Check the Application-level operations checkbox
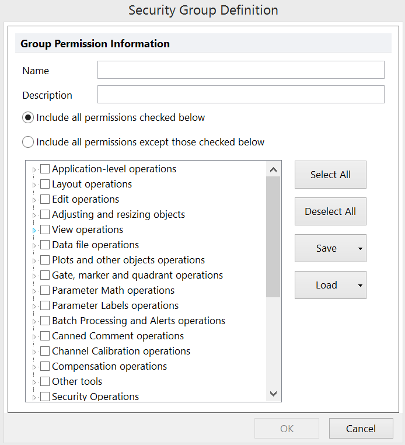This screenshot has height=445, width=405. click(45, 169)
